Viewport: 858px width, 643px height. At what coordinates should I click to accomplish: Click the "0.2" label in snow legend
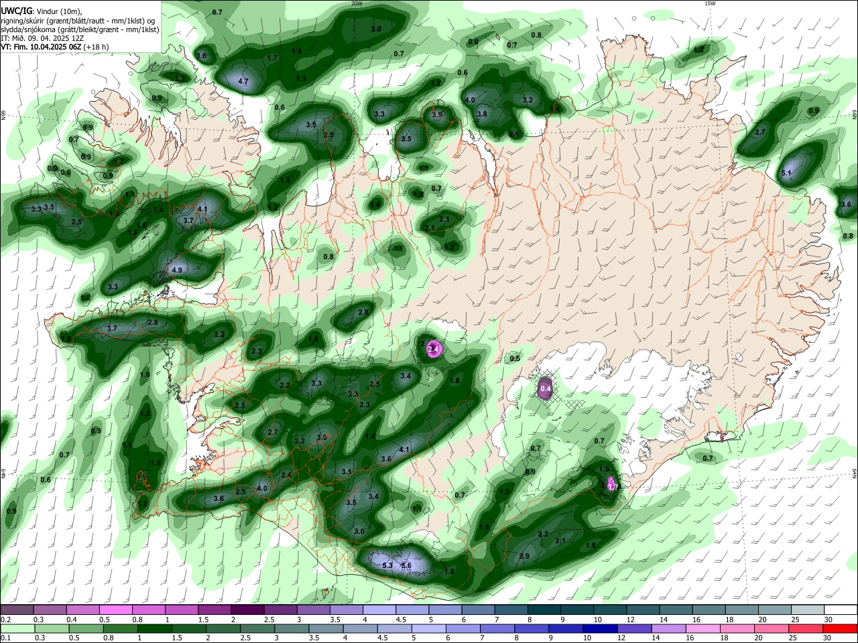point(5,619)
